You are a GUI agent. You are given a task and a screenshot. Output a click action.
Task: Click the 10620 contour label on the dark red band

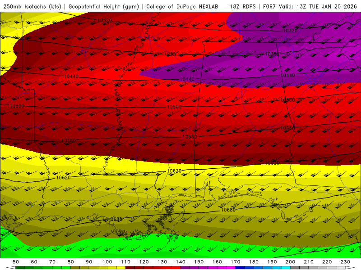(273, 163)
